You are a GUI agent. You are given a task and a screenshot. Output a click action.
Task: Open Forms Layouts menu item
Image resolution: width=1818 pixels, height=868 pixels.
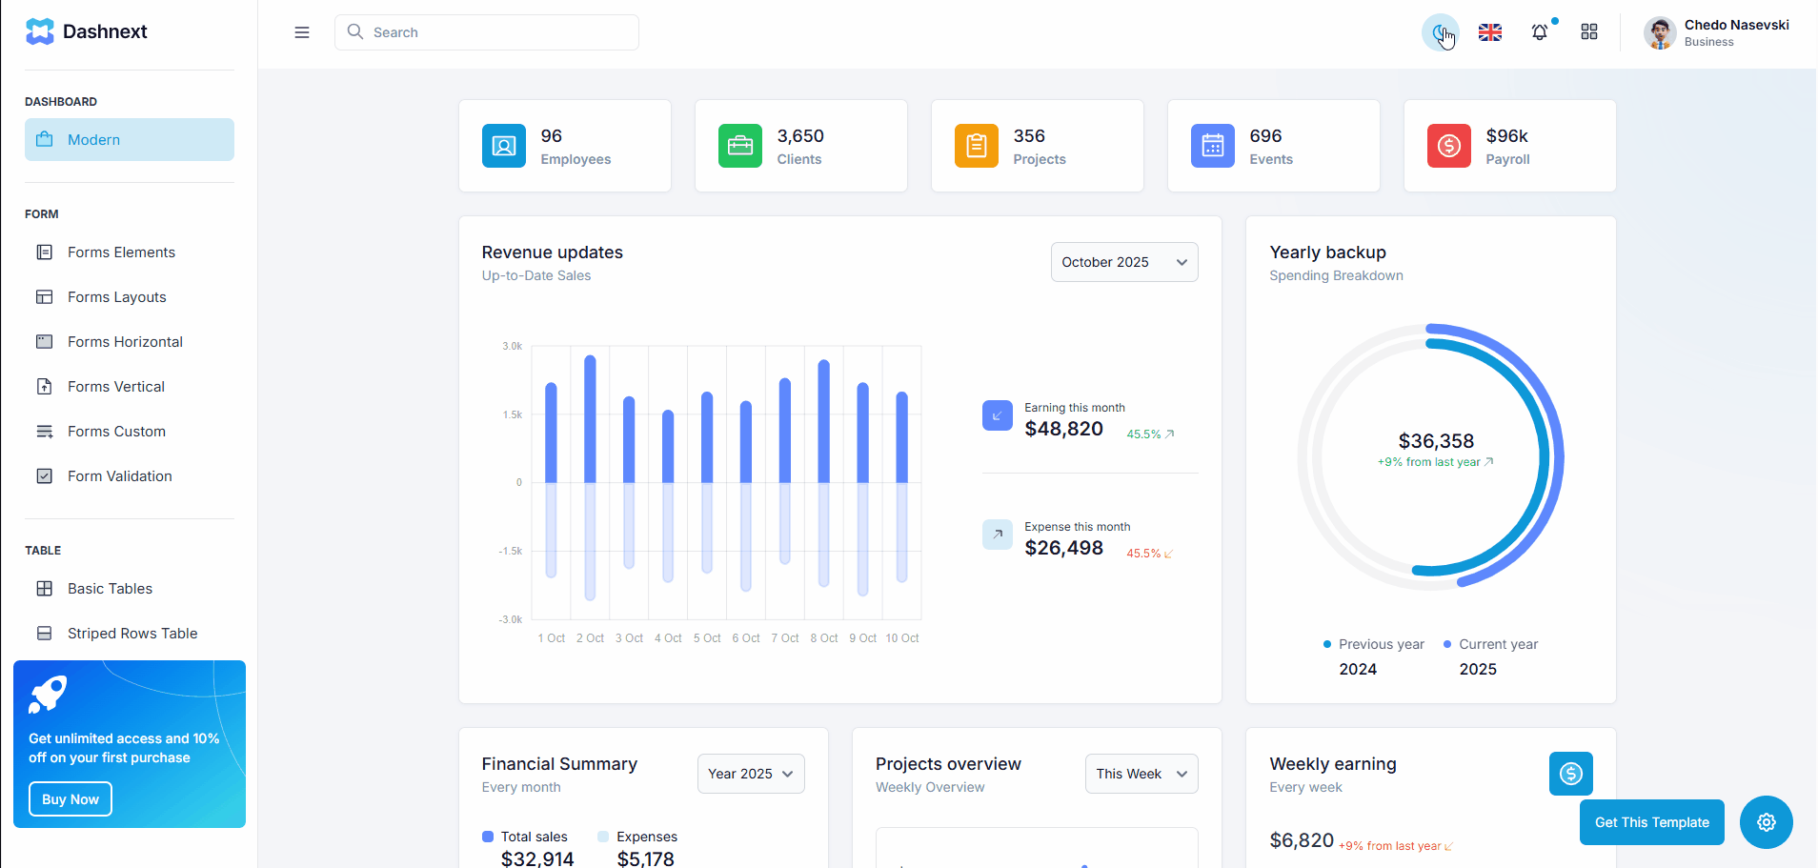(130, 297)
